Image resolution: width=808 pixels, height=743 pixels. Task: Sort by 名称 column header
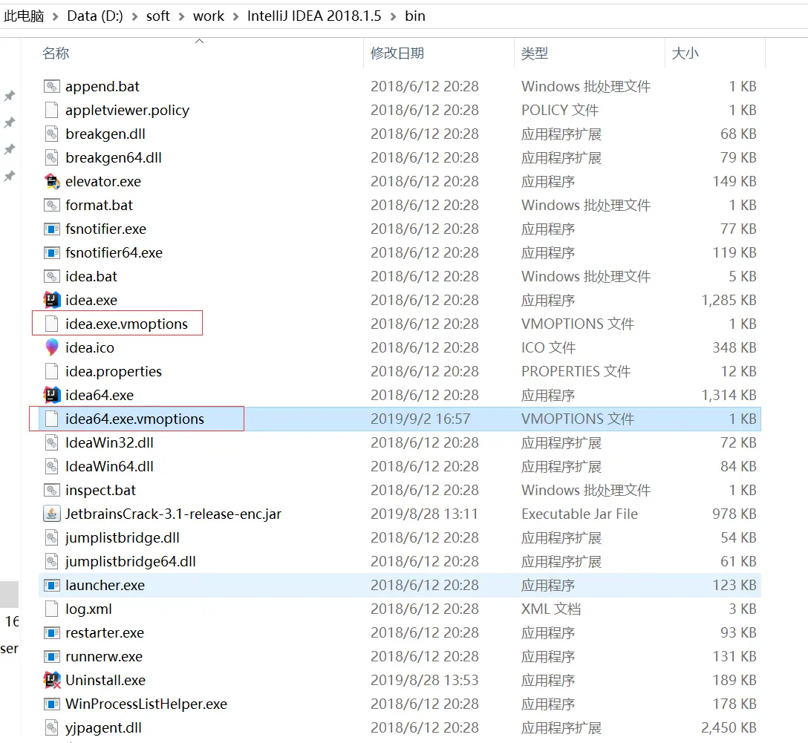pos(56,53)
